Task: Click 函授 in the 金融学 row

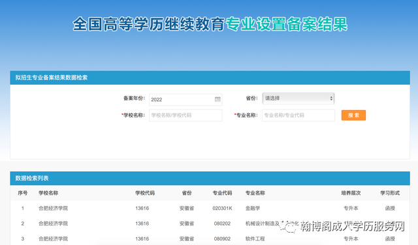Action: (x=390, y=209)
